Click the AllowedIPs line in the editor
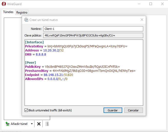Screen dimensions: 168x132 coord(46,79)
